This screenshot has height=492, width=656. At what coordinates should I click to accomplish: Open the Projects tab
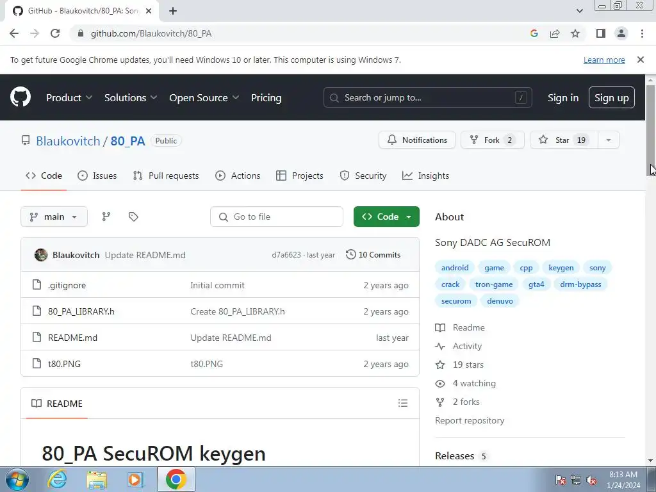pos(300,176)
